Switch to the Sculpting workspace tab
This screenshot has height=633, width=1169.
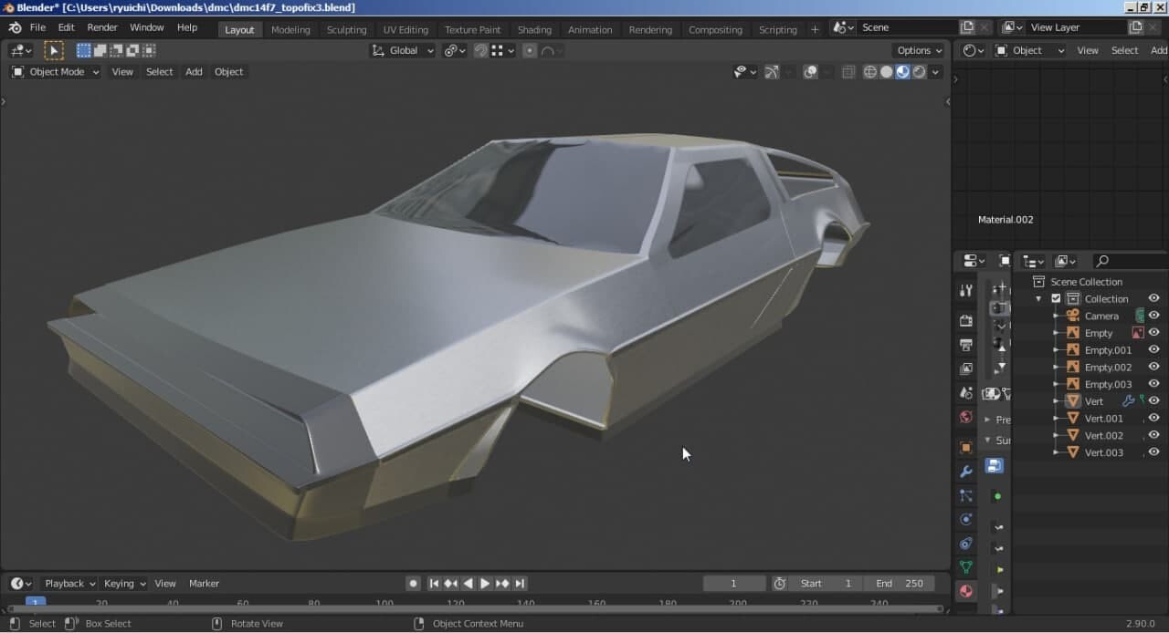click(346, 29)
